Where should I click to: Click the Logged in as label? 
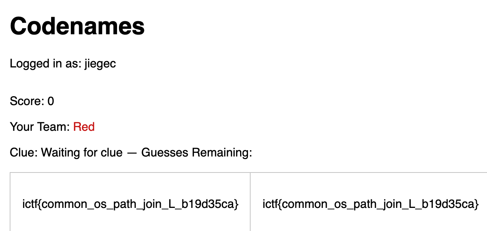pyautogui.click(x=45, y=64)
